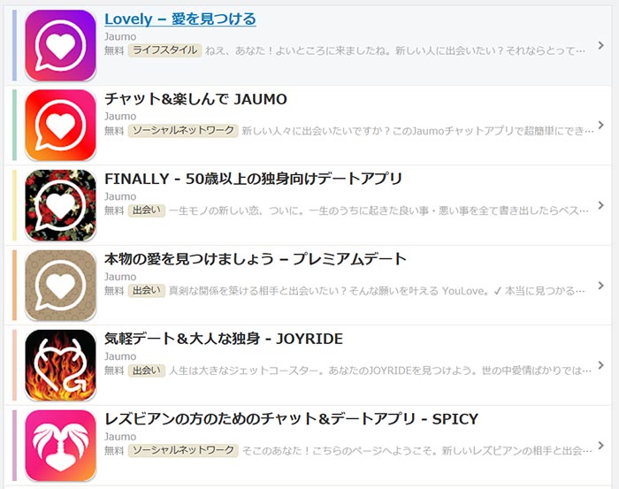The height and width of the screenshot is (489, 619).
Task: Click the chevron on the JOYRIDE row
Action: [600, 364]
